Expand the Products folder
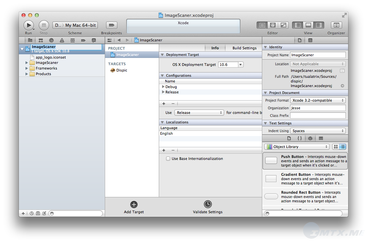Image resolution: width=367 pixels, height=243 pixels. 27,74
